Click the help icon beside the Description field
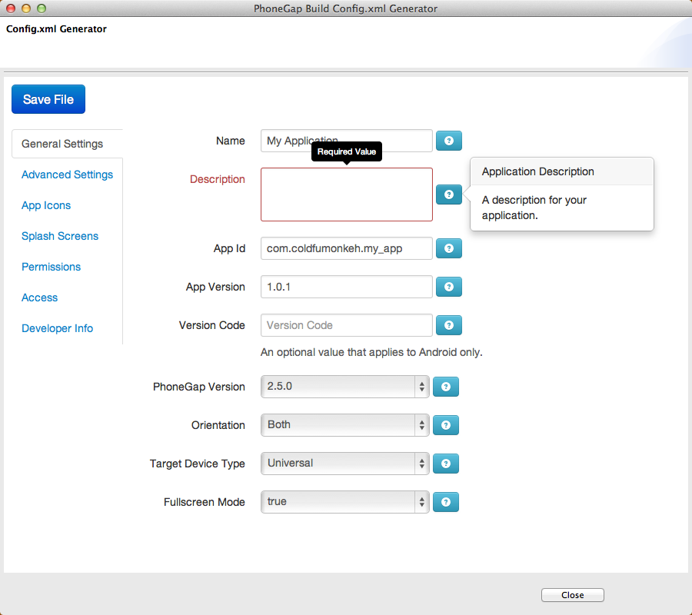692x615 pixels. point(449,194)
